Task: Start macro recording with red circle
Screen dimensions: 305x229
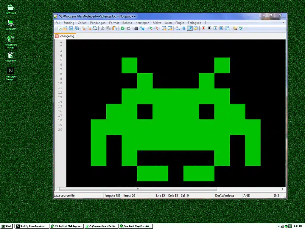Action: [203, 28]
